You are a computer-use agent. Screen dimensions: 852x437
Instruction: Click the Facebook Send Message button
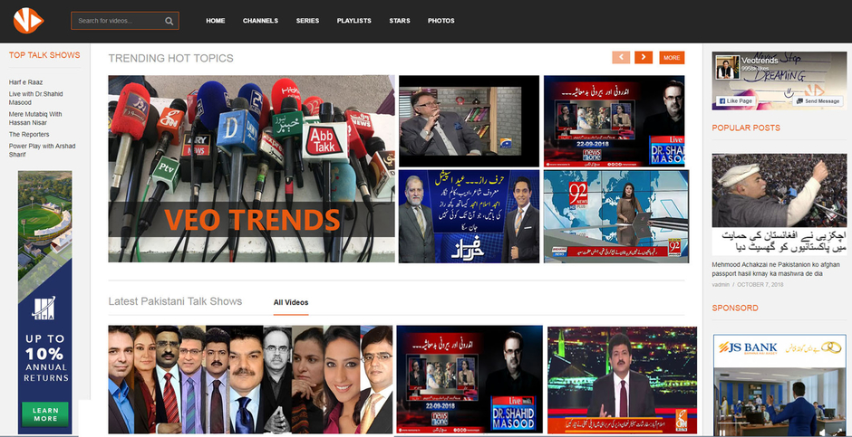click(x=818, y=100)
